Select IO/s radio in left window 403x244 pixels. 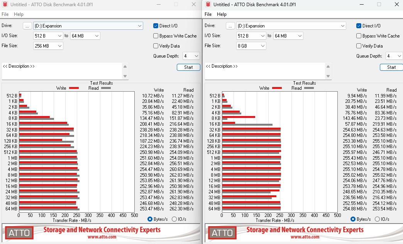[x=174, y=219]
